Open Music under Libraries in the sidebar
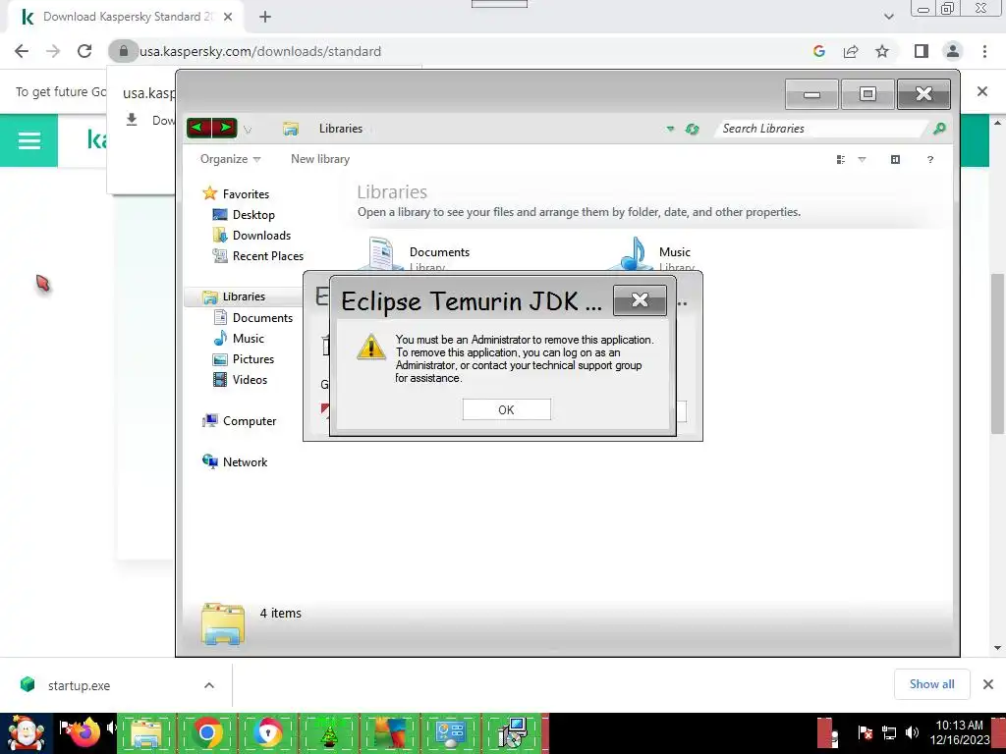The width and height of the screenshot is (1006, 754). point(238,338)
